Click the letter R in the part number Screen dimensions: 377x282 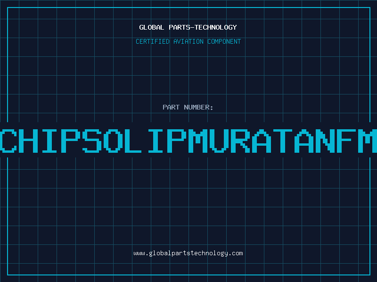[240, 141]
